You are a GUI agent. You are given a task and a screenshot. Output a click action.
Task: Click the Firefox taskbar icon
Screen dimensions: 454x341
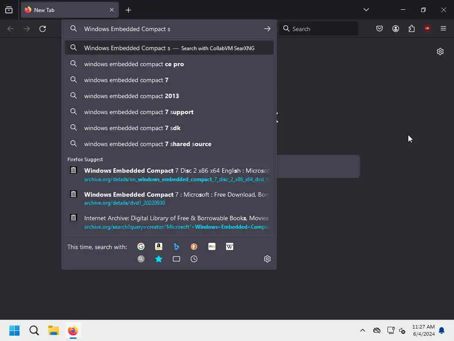[73, 330]
